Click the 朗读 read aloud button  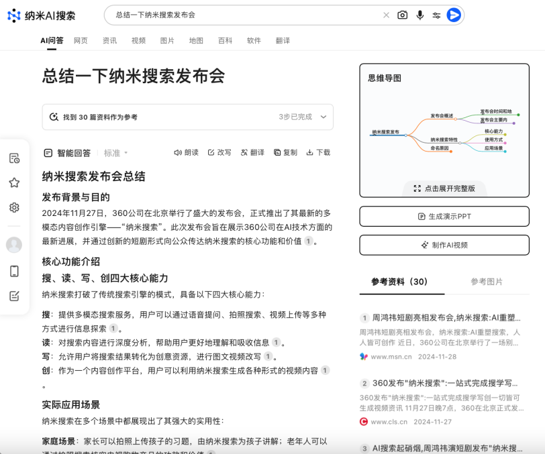point(186,152)
